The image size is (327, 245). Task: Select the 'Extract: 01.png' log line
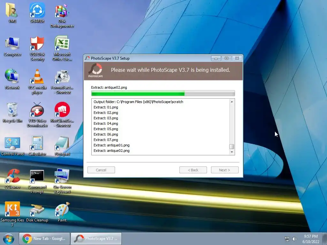click(x=106, y=107)
